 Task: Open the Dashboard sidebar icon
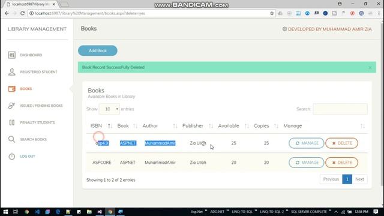(x=11, y=55)
